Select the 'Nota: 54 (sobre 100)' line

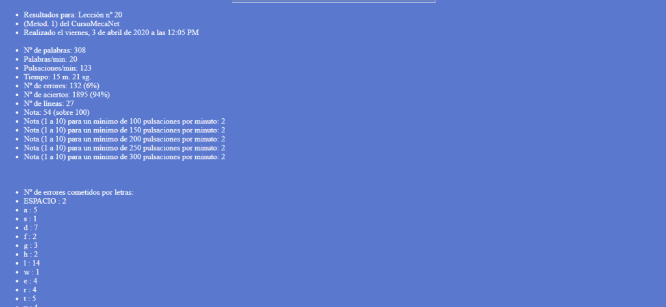(x=57, y=113)
